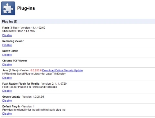Click Flash version '11,1,102,62'
Viewport: 155px width, 118px height.
(x=38, y=28)
